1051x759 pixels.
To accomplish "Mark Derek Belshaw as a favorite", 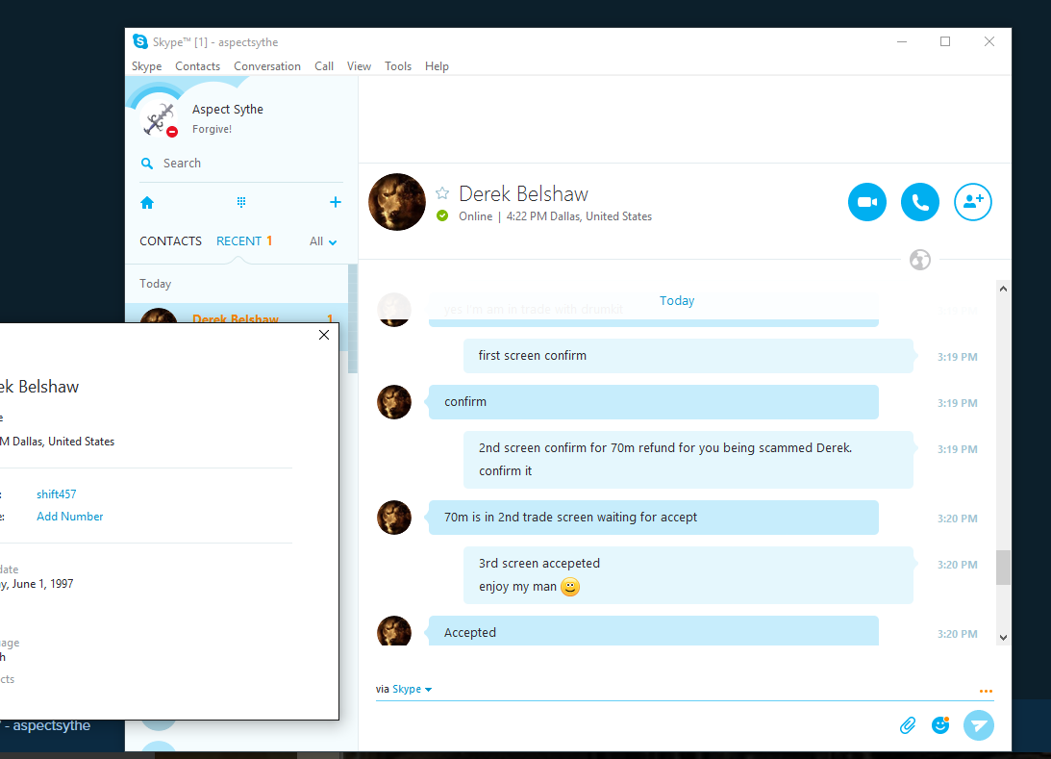I will [x=442, y=193].
